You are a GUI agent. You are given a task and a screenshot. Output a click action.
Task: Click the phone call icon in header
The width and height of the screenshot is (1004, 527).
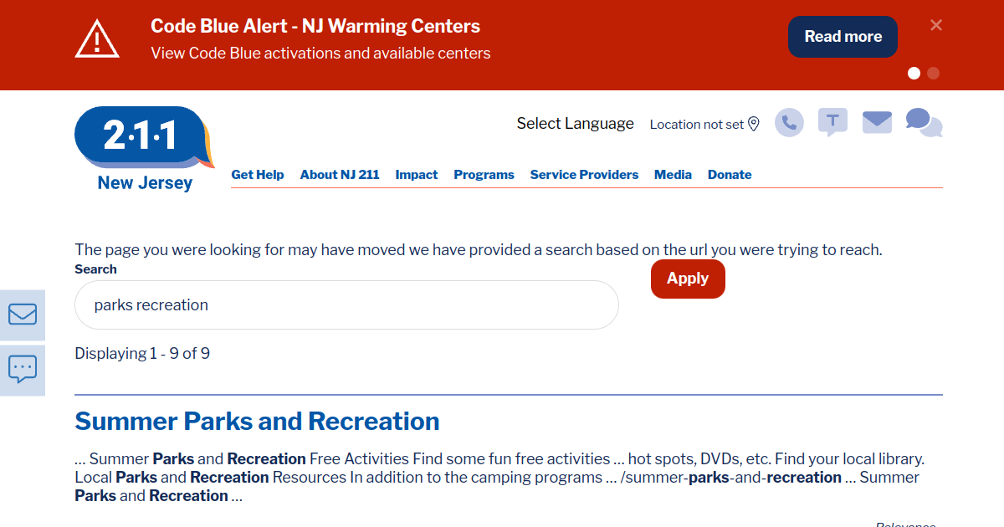(x=788, y=123)
